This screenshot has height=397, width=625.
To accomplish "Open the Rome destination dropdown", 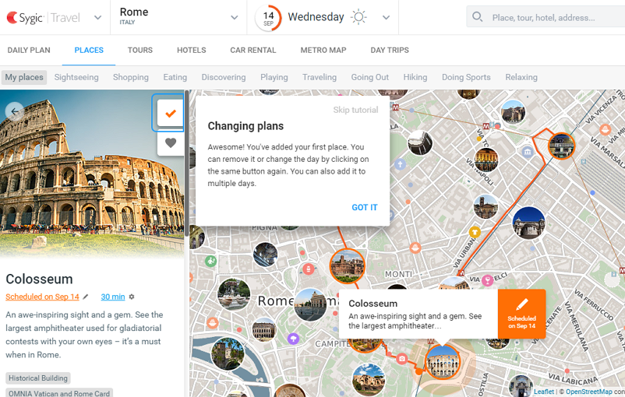I will tap(235, 18).
